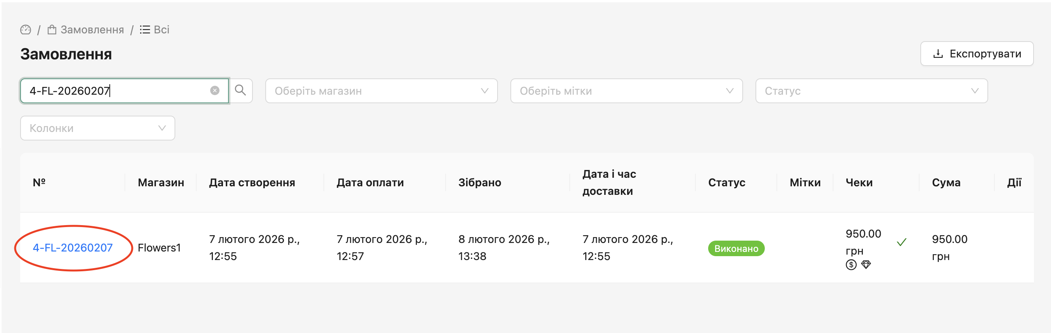This screenshot has width=1051, height=333.
Task: Click the diamond icon under receipt amount
Action: click(x=866, y=264)
